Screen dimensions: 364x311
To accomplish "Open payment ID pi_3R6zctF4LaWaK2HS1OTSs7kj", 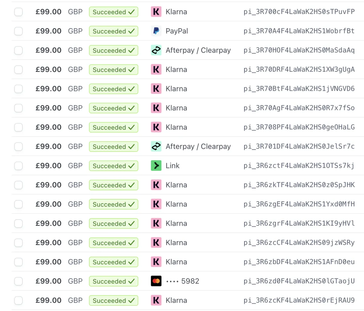I will point(299,166).
